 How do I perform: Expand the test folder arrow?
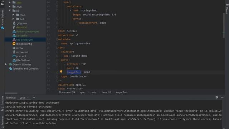(14, 19)
